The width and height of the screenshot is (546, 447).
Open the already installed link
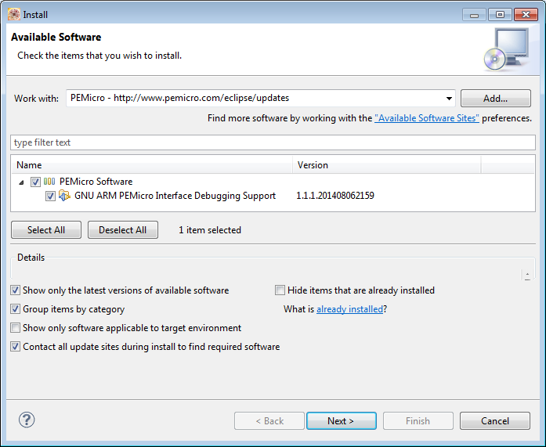pos(349,309)
